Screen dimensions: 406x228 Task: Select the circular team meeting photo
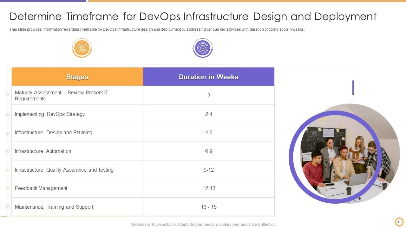(344, 155)
